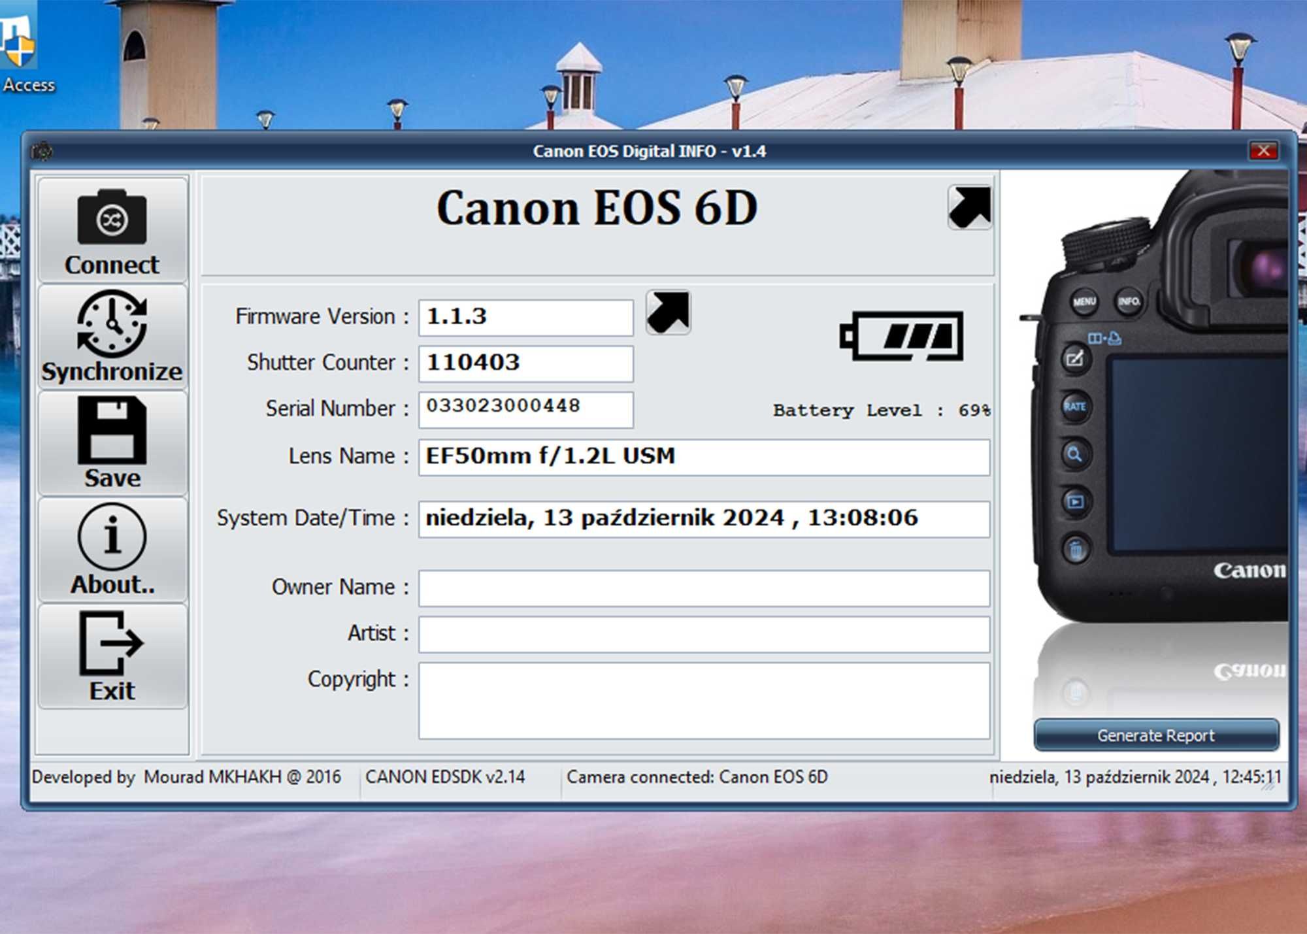Screen dimensions: 1307x934
Task: Click the Serial Number field
Action: tap(526, 409)
